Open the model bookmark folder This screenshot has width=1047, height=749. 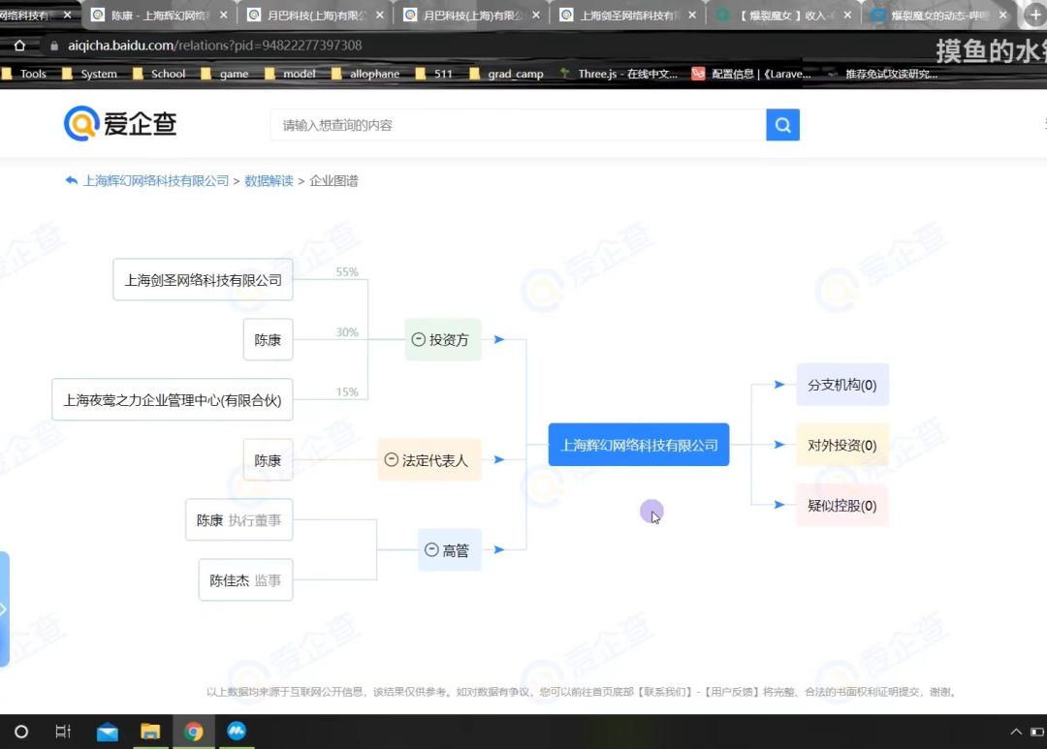point(291,74)
